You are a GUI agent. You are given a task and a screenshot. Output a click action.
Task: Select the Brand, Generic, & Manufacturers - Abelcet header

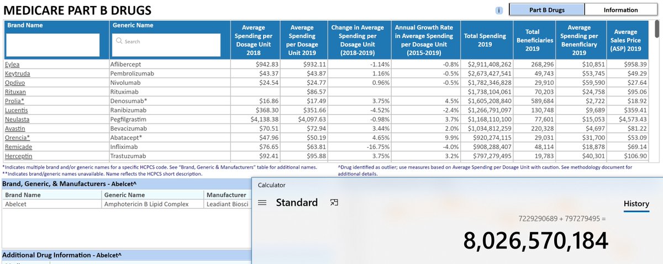pos(70,183)
